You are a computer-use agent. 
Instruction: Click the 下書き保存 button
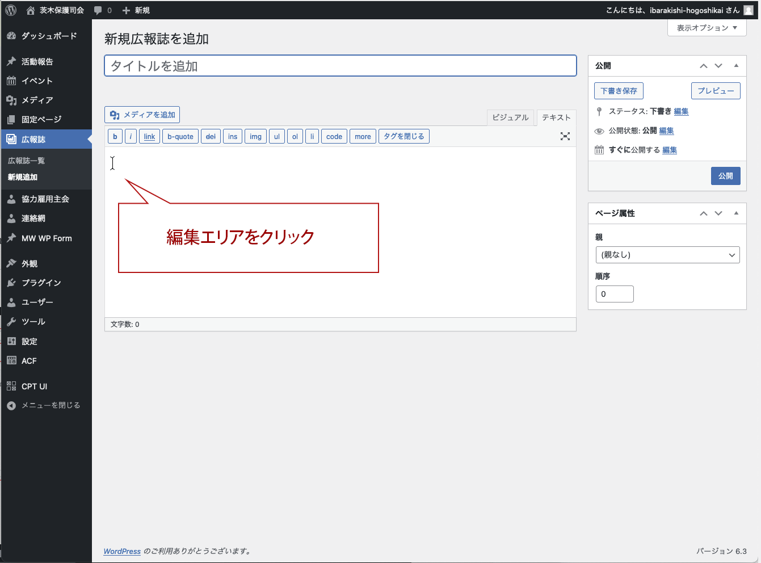(619, 91)
